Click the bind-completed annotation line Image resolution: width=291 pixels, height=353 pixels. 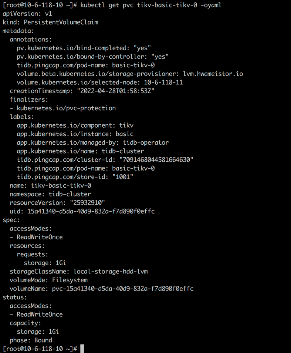(x=84, y=48)
